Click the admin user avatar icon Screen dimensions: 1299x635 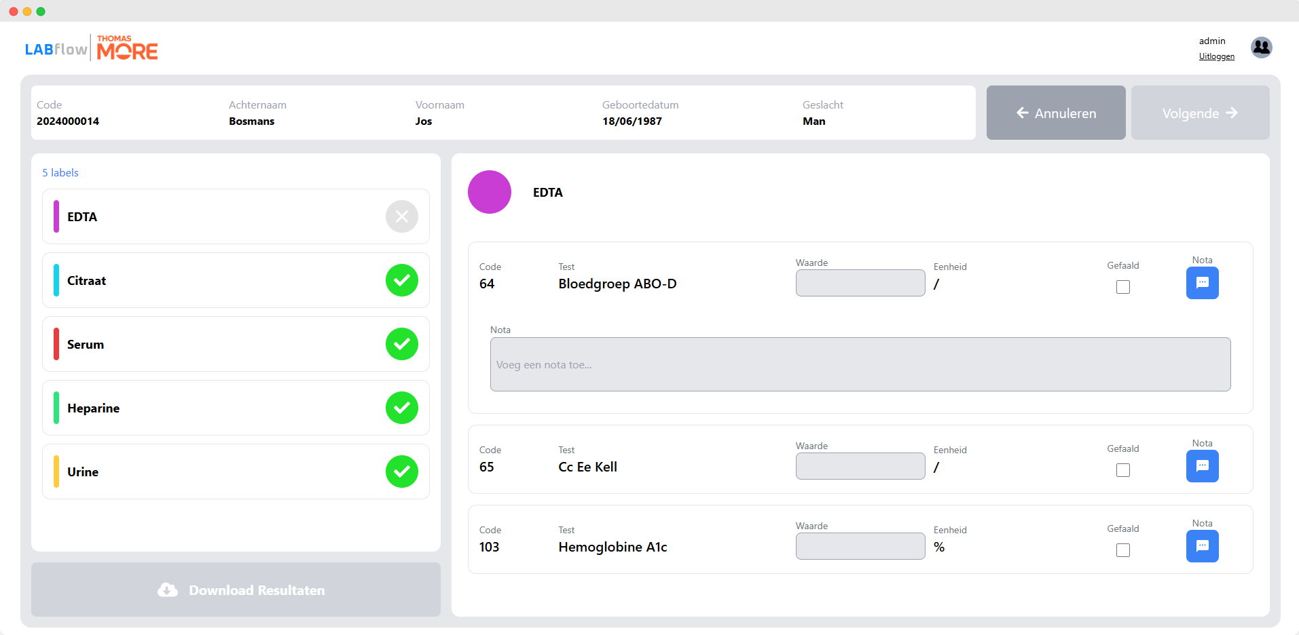point(1261,47)
